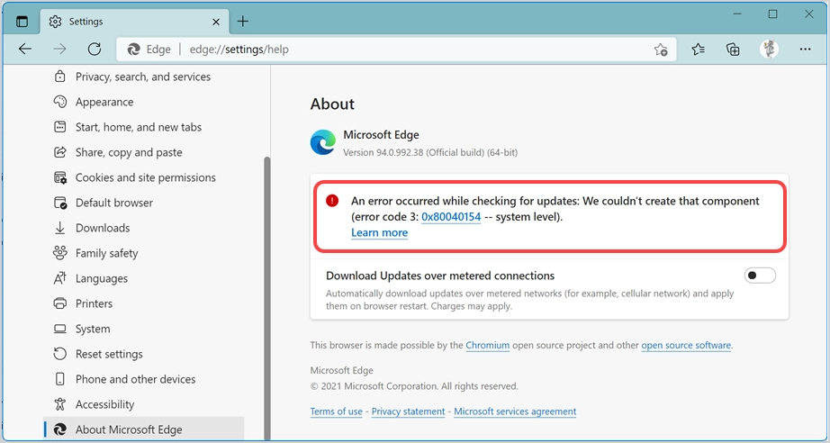The width and height of the screenshot is (830, 443).
Task: Refresh the page with reload icon
Action: pyautogui.click(x=94, y=50)
